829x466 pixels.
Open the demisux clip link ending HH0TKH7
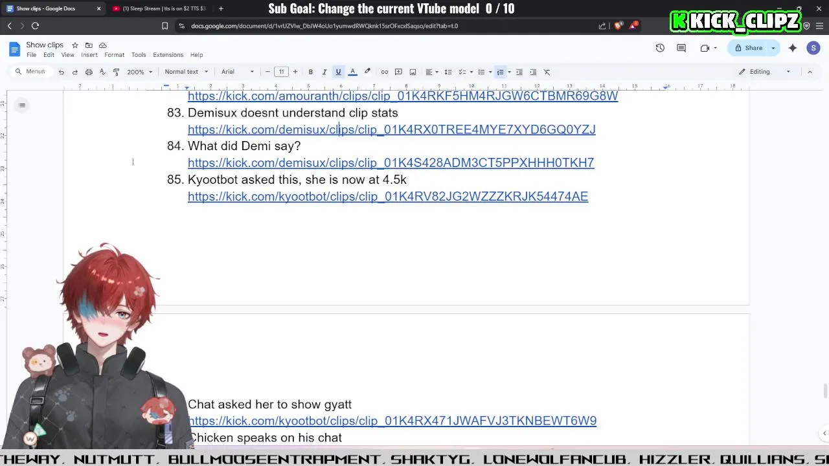click(391, 162)
